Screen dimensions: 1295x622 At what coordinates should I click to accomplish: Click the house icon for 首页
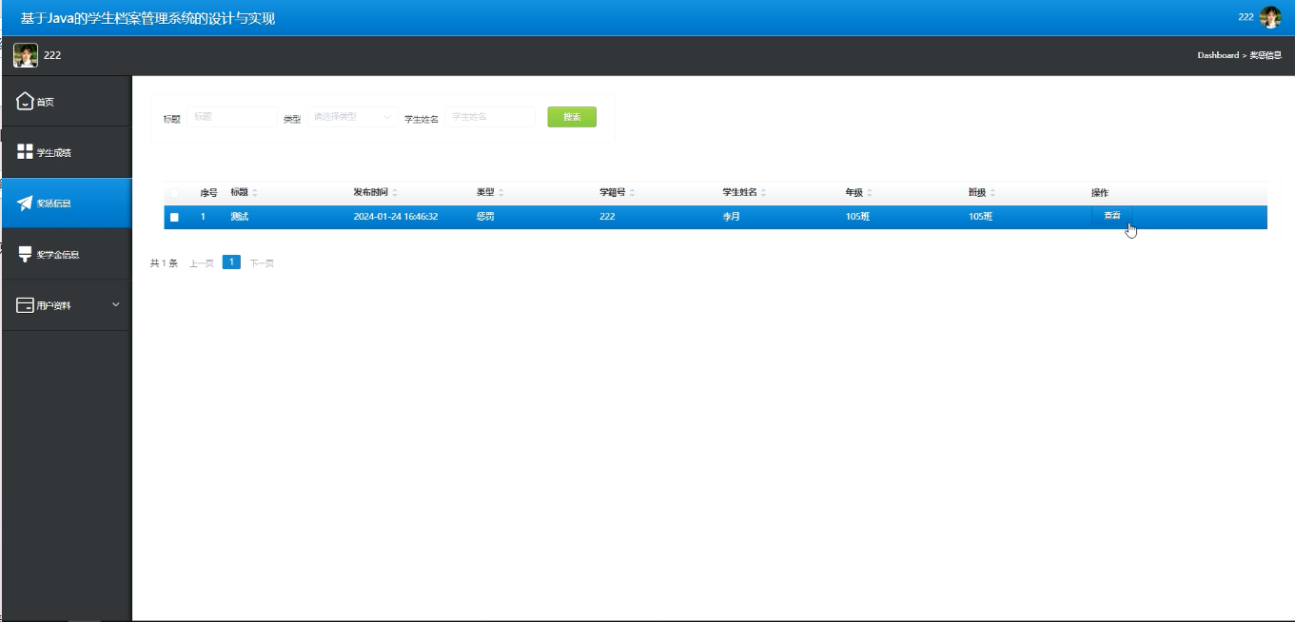(26, 101)
